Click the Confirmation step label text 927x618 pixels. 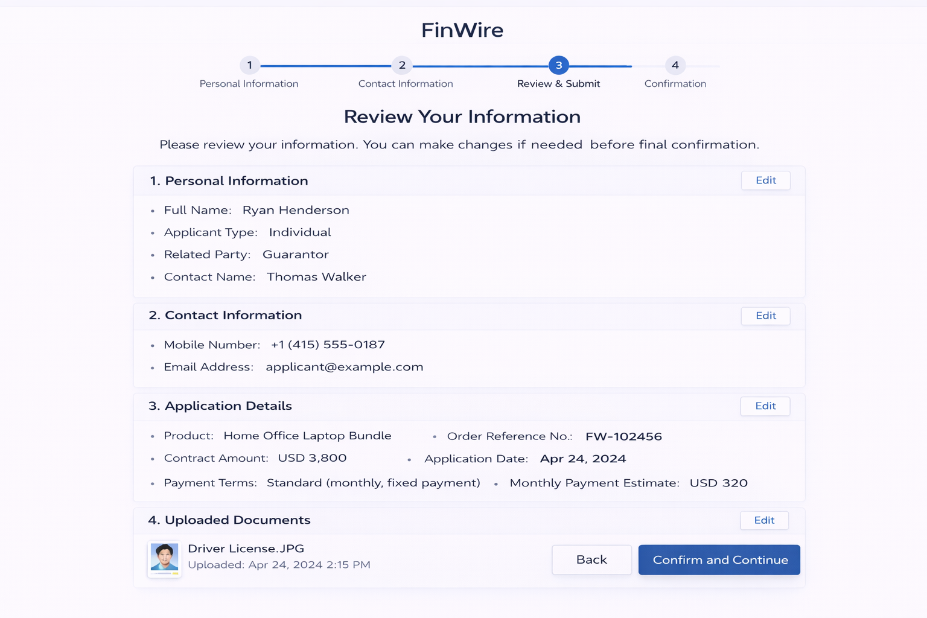coord(675,83)
